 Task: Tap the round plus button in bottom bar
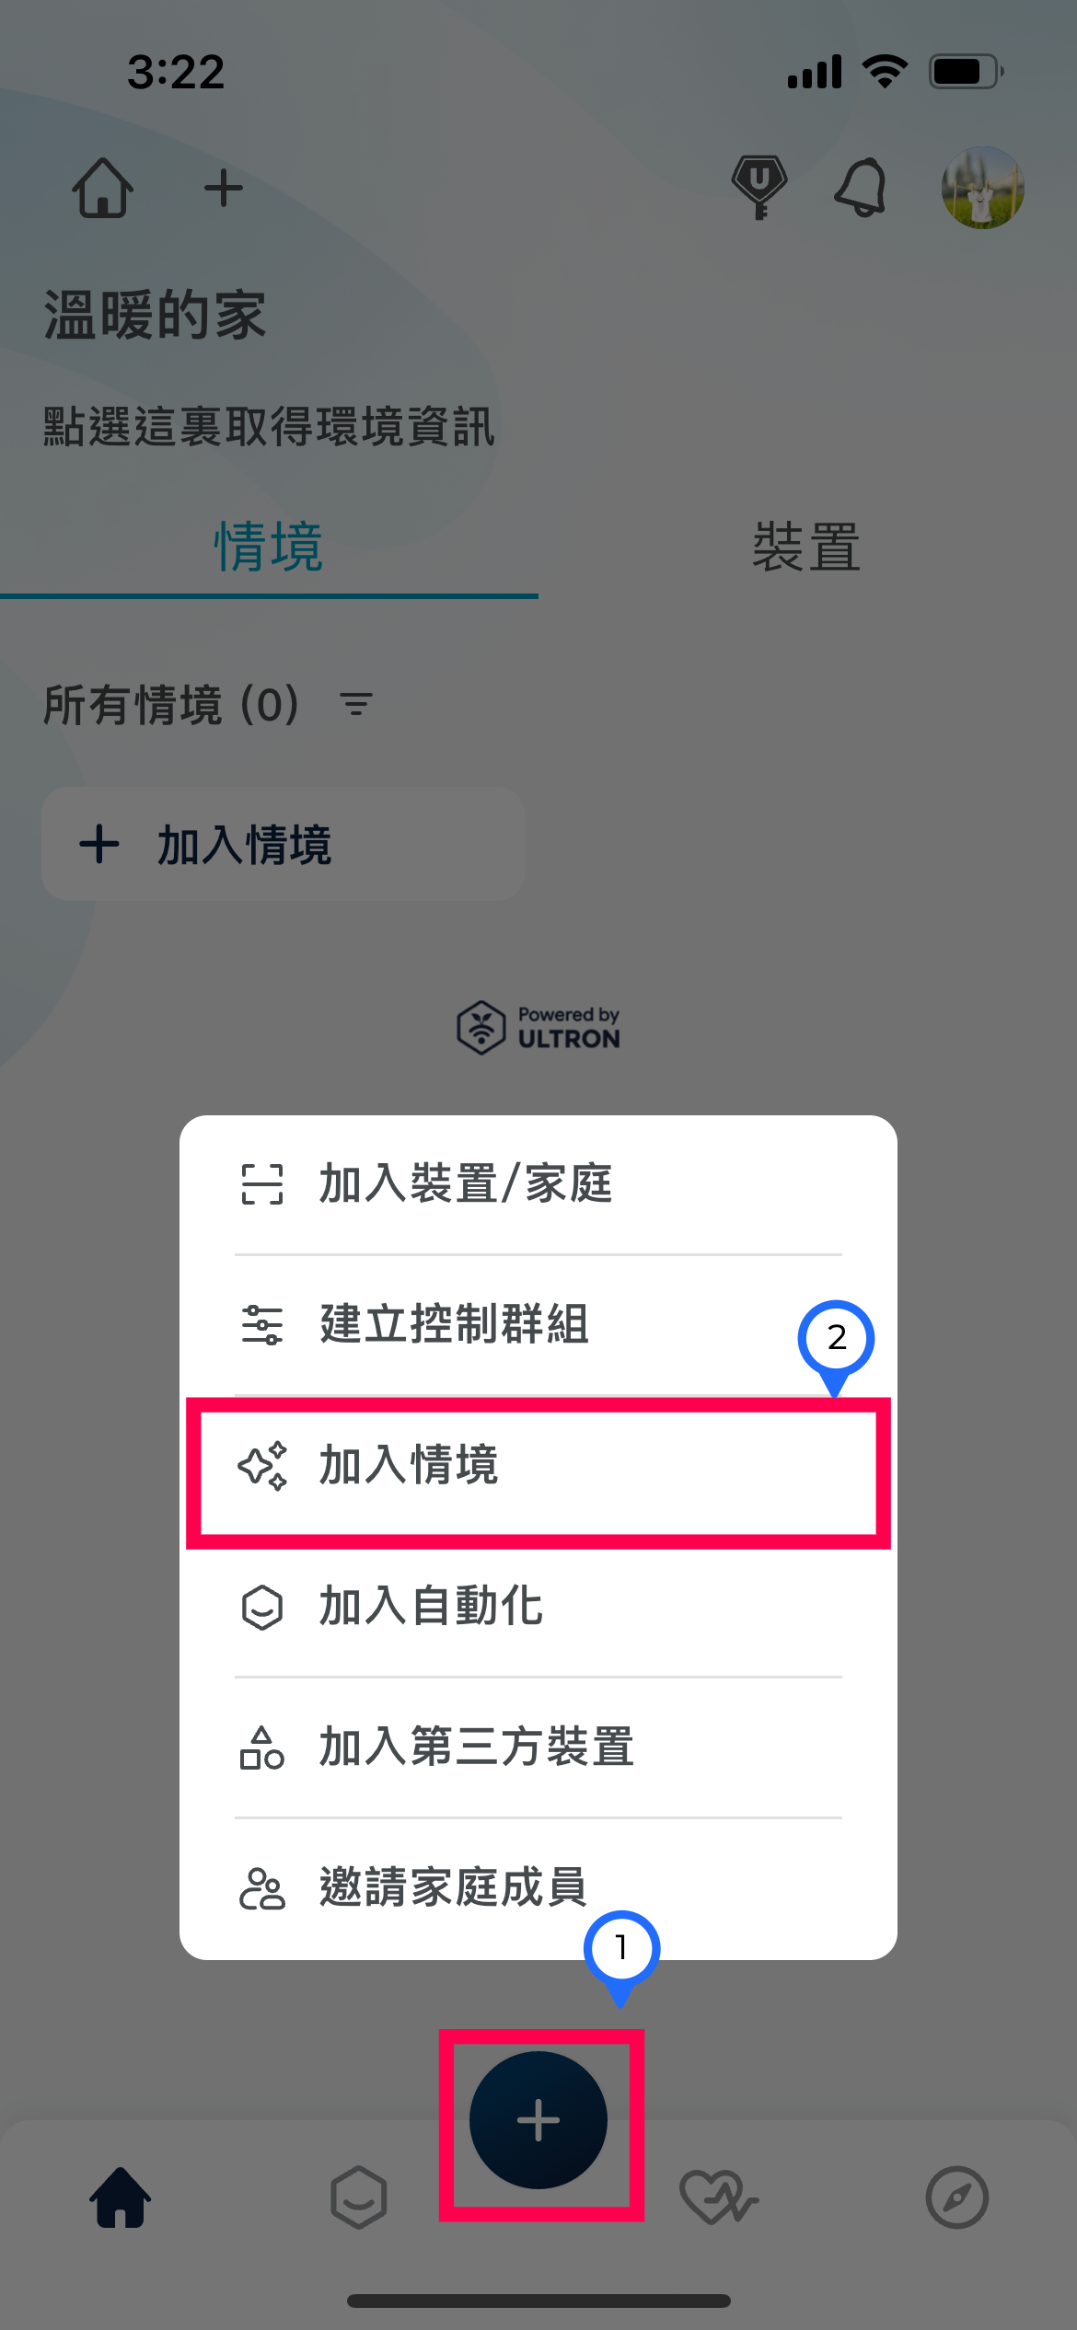538,2120
